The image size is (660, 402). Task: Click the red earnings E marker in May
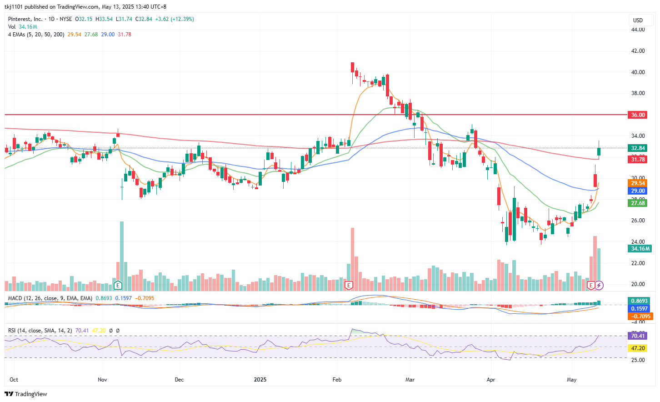click(x=591, y=286)
